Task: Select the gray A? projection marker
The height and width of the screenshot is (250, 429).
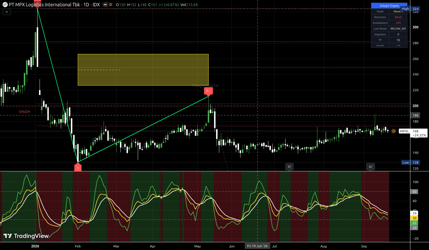Action: click(370, 167)
